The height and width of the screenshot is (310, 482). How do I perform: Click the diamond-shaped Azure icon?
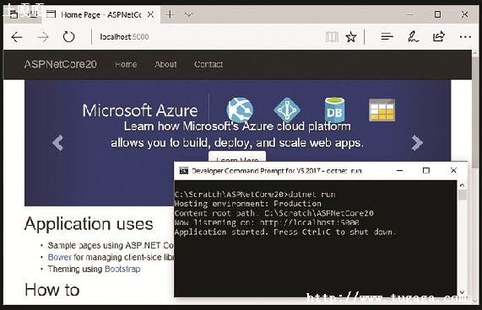[287, 110]
